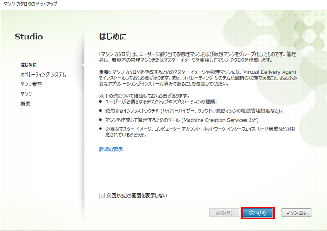Go to the オペレーティング システム step
The width and height of the screenshot is (327, 231).
[x=43, y=74]
